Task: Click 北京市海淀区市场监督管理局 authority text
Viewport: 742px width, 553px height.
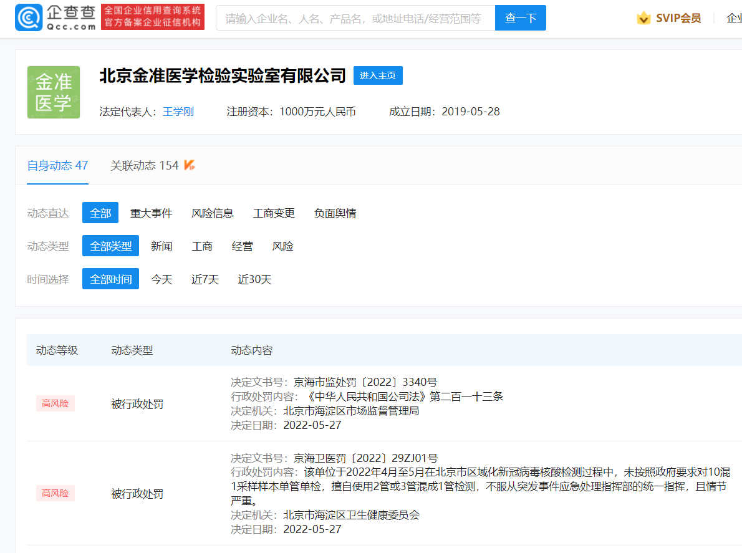Action: (x=351, y=411)
